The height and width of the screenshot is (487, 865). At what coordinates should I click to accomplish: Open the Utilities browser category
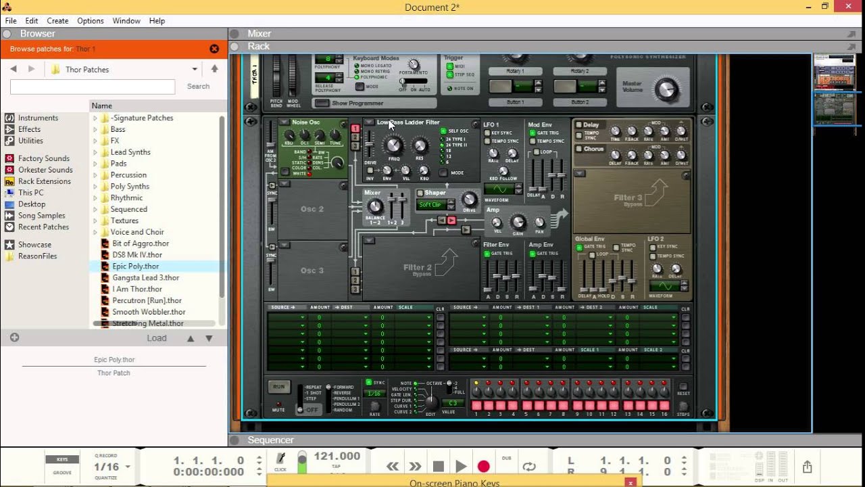click(24, 141)
